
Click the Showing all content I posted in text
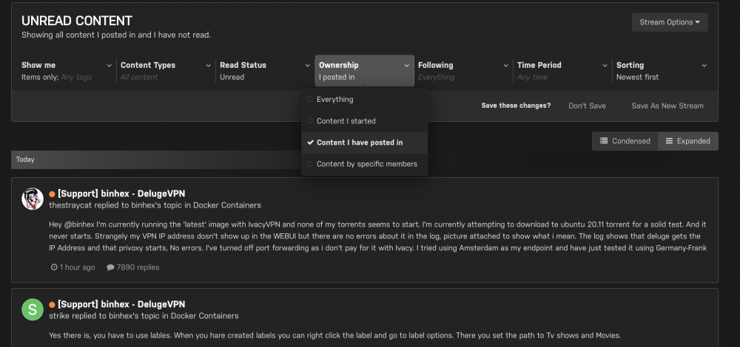click(116, 35)
